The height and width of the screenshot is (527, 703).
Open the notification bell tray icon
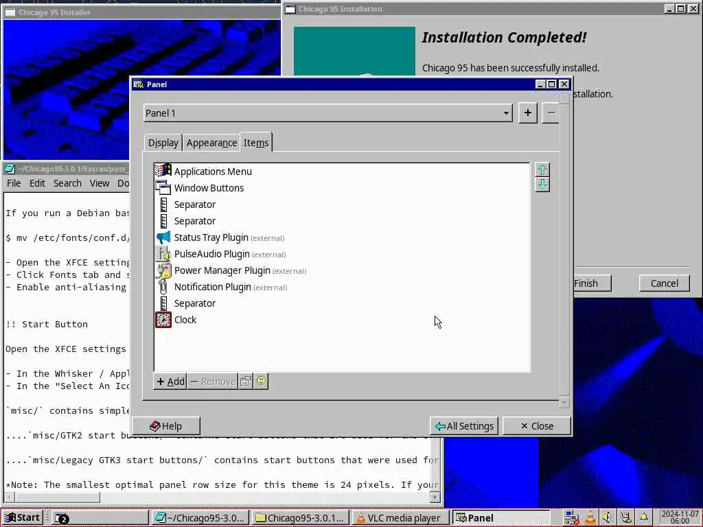644,517
